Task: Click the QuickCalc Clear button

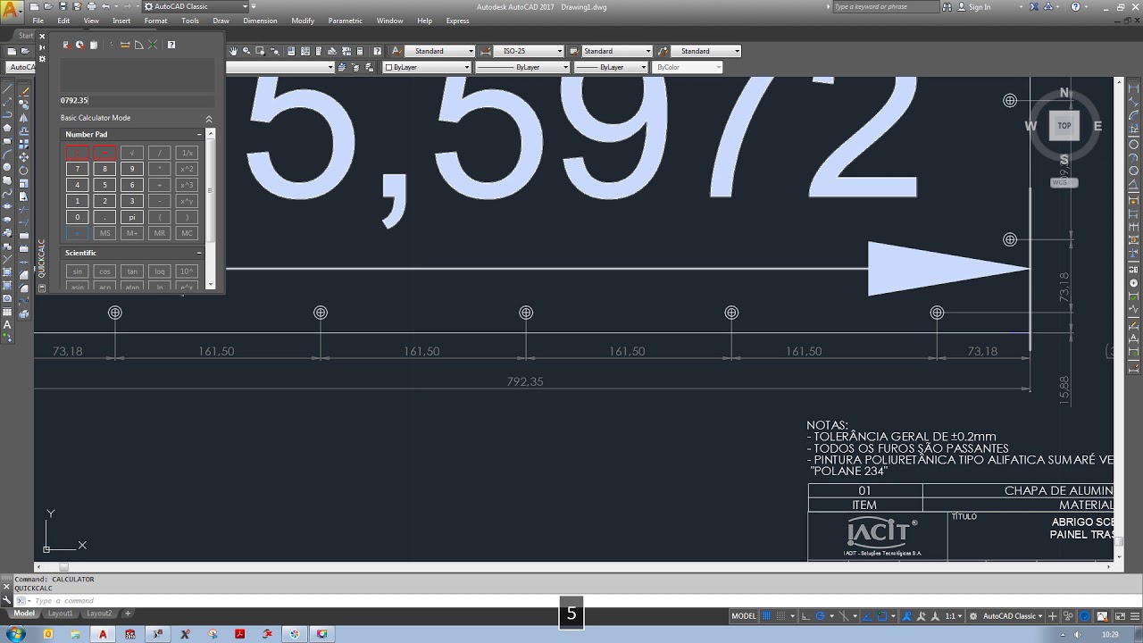Action: point(66,45)
